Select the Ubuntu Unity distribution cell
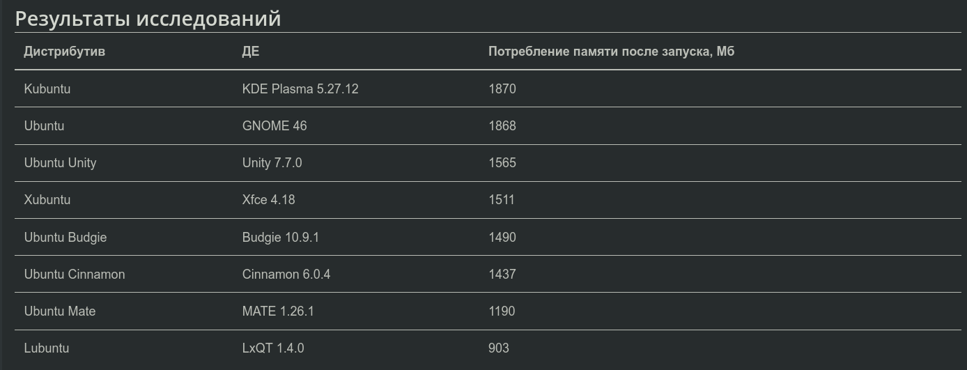The image size is (967, 370). point(60,163)
